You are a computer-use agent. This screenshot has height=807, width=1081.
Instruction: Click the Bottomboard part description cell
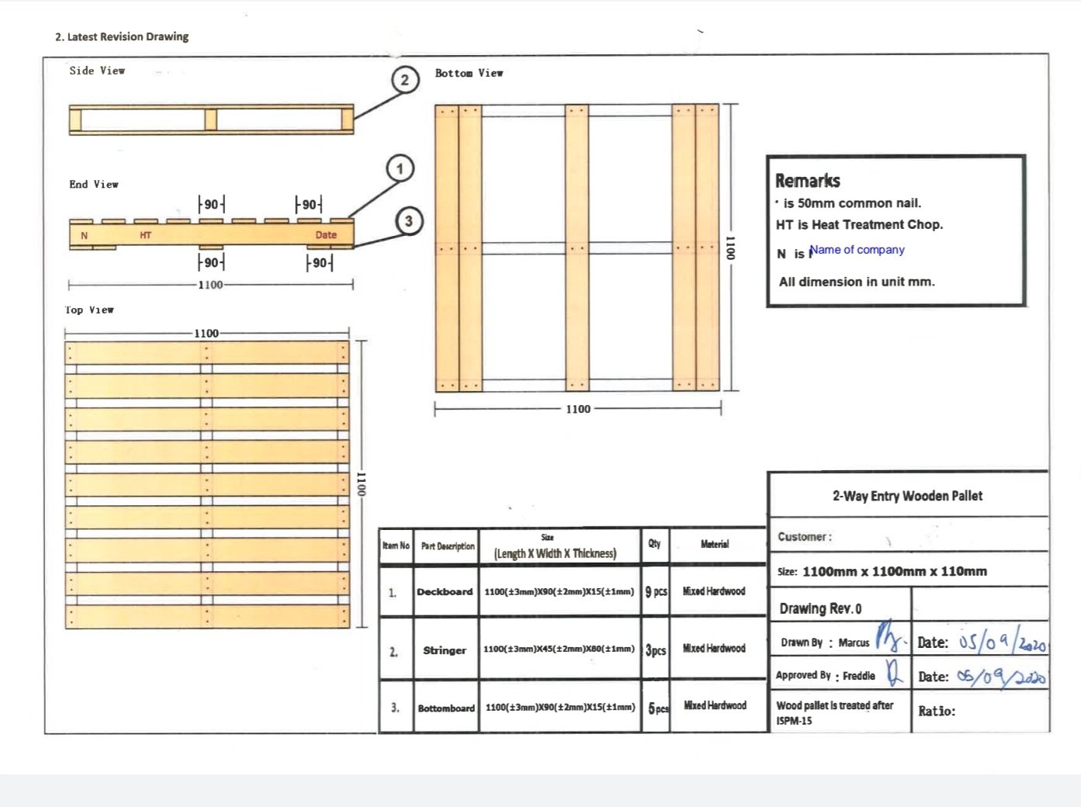pos(446,708)
